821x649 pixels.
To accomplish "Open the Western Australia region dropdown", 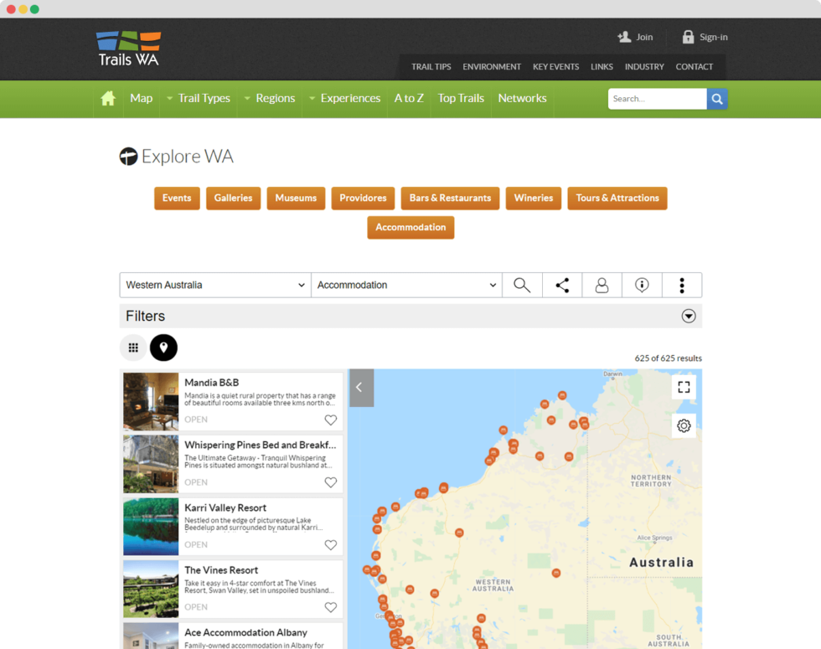I will [x=214, y=285].
